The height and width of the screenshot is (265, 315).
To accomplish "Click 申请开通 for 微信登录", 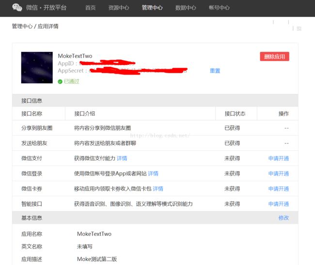I will click(x=279, y=173).
